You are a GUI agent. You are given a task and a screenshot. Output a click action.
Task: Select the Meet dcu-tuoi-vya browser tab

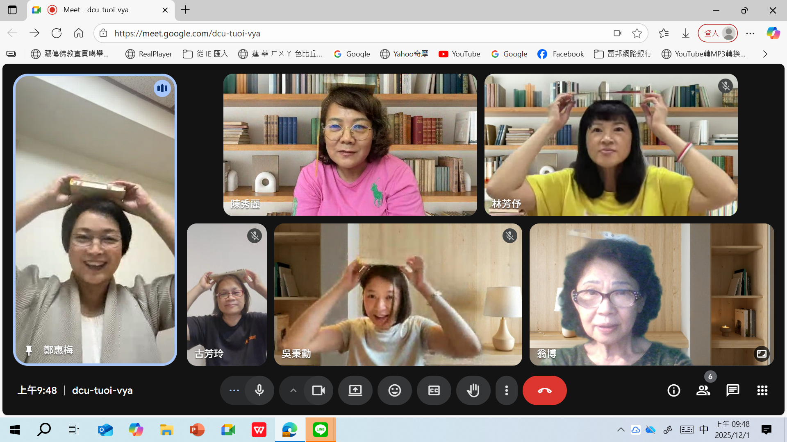[96, 10]
